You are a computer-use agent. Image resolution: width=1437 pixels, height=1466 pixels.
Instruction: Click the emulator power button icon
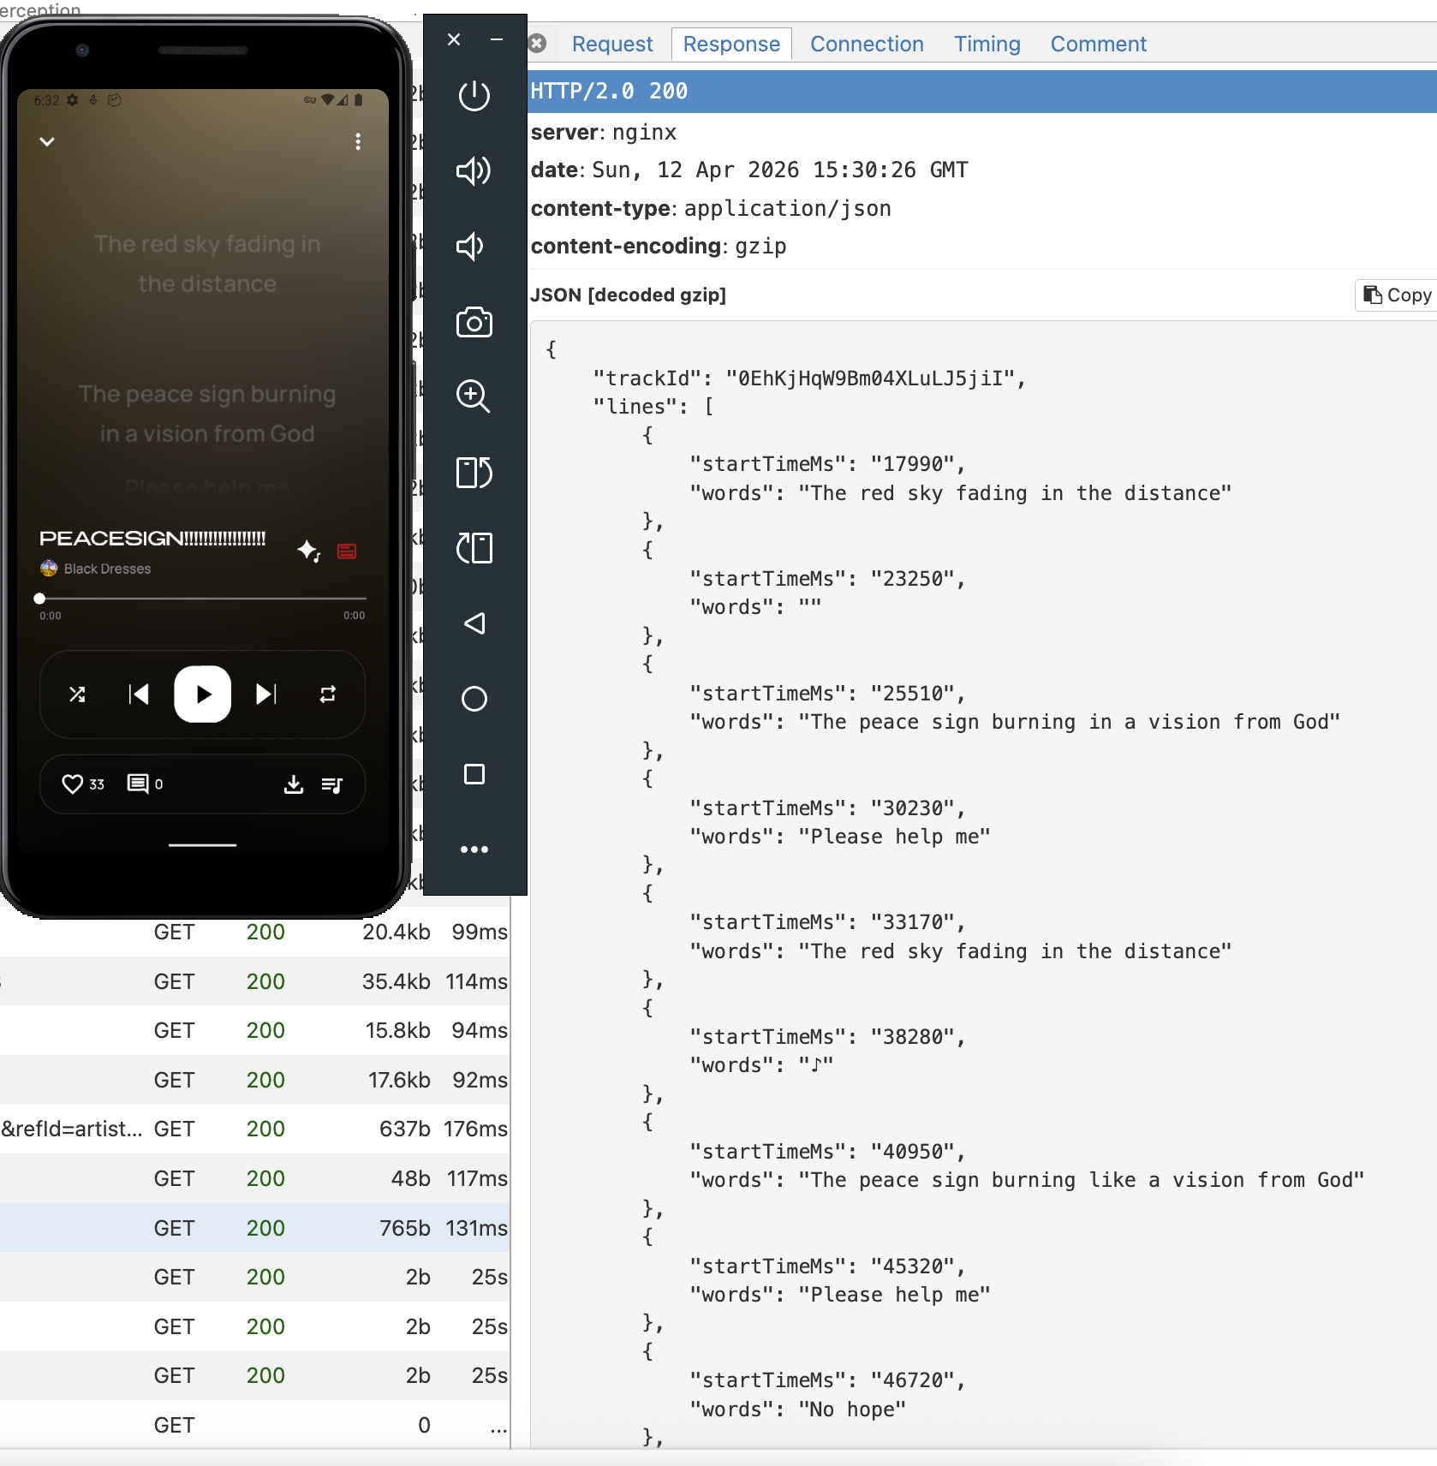pyautogui.click(x=474, y=95)
